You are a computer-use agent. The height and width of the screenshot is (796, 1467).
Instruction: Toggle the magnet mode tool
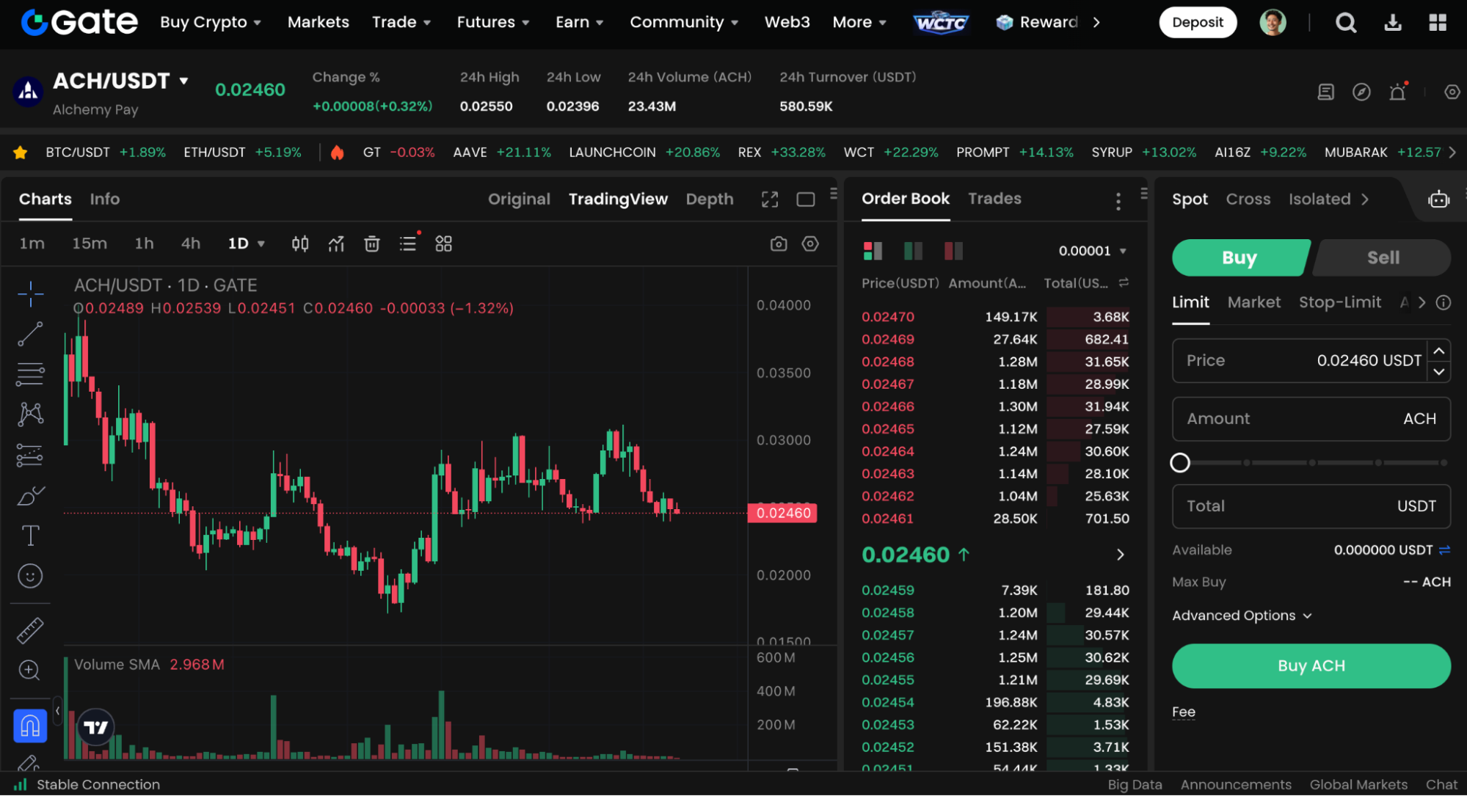[30, 726]
